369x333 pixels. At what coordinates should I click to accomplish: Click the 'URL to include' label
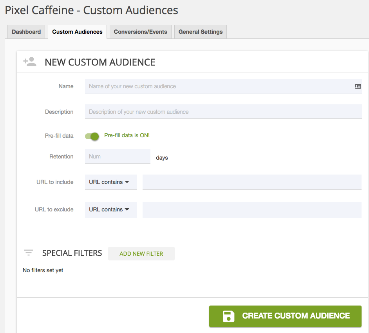coord(55,182)
